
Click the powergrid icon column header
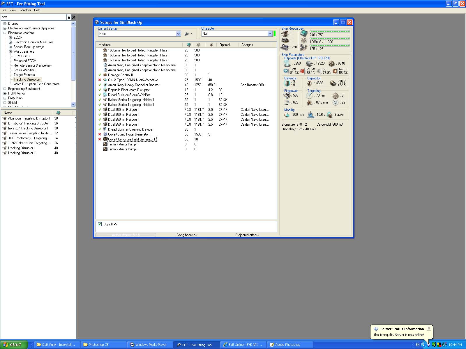[x=198, y=45]
